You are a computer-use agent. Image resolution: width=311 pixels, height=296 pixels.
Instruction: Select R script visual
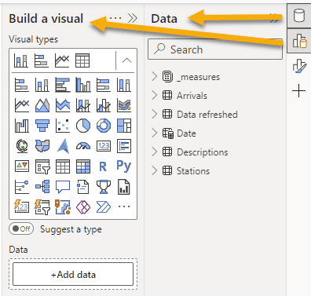point(104,166)
